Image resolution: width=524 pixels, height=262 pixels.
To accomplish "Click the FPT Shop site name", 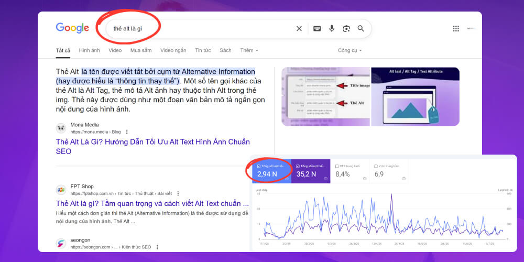I will (x=82, y=187).
